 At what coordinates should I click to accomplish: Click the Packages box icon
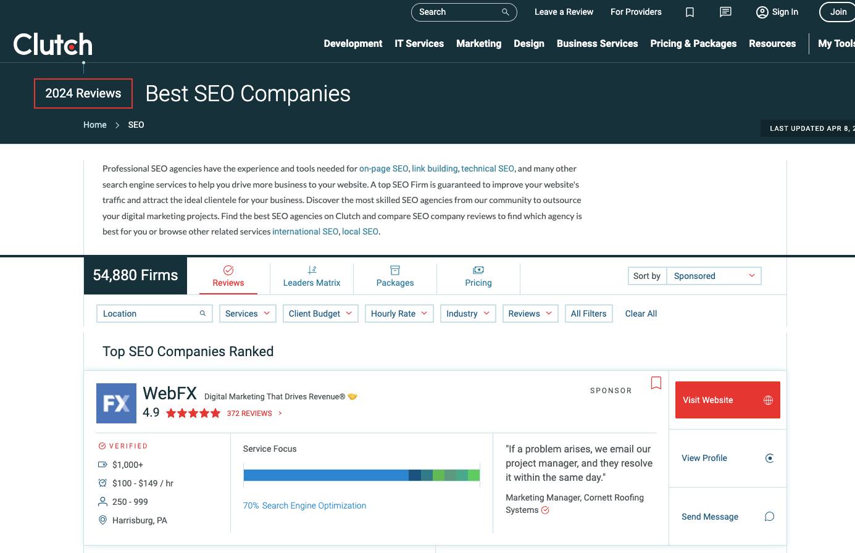(395, 270)
